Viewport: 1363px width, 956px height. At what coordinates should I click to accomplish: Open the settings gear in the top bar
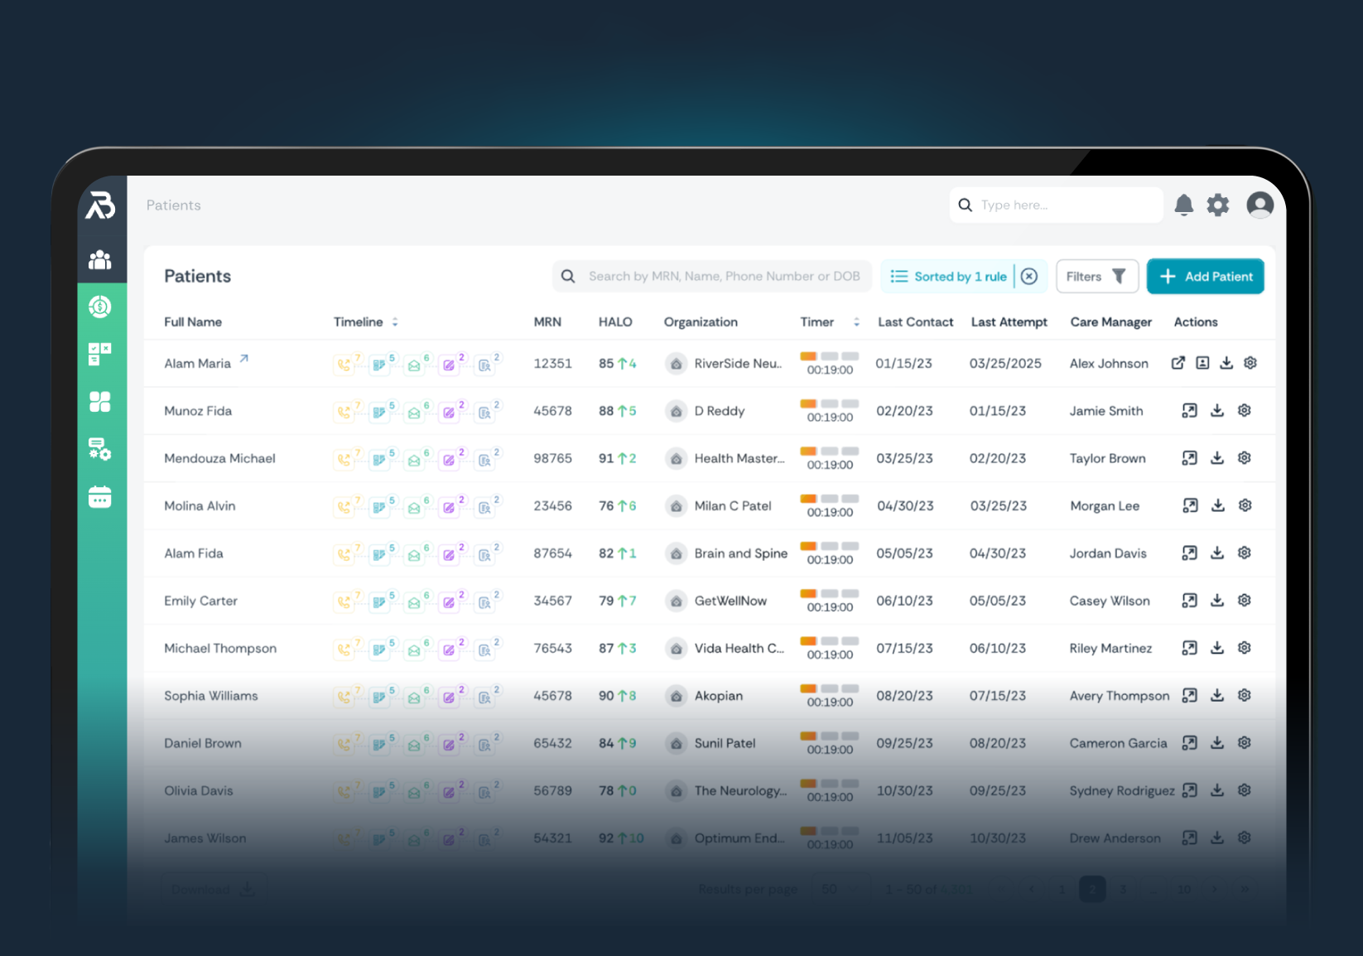pyautogui.click(x=1217, y=205)
